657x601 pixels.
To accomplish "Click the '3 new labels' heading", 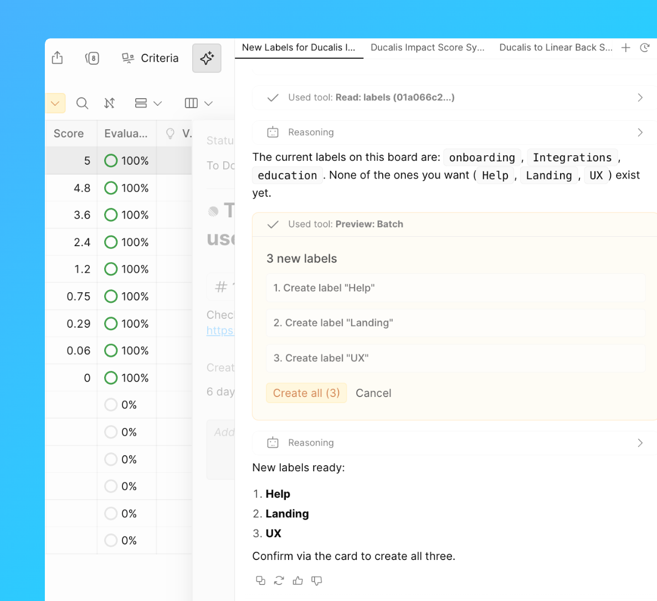I will (302, 258).
